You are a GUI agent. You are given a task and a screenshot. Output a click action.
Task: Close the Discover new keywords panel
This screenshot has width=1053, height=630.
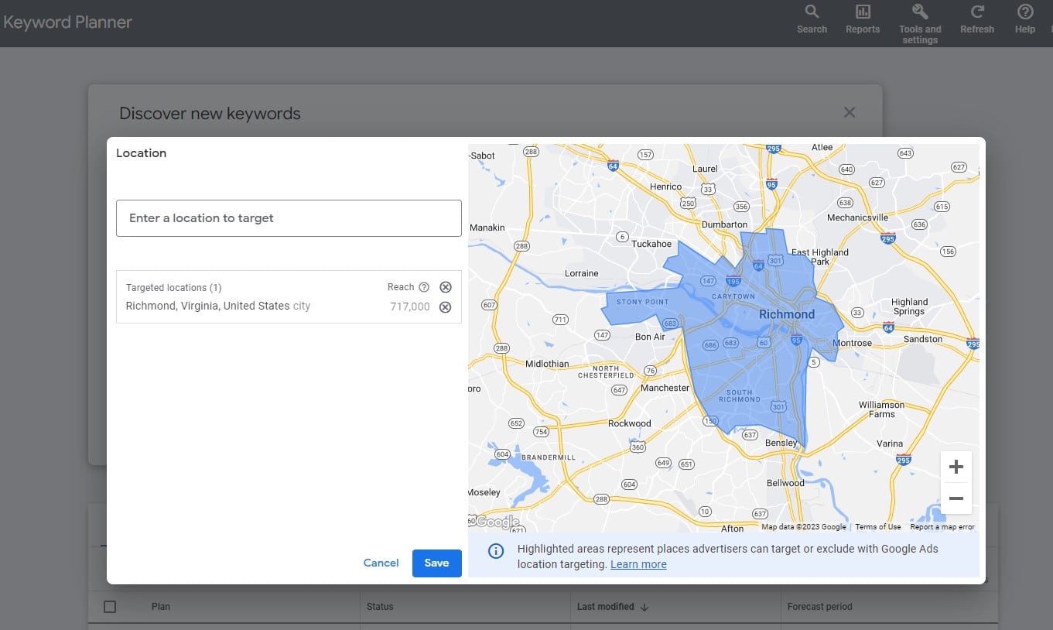850,112
